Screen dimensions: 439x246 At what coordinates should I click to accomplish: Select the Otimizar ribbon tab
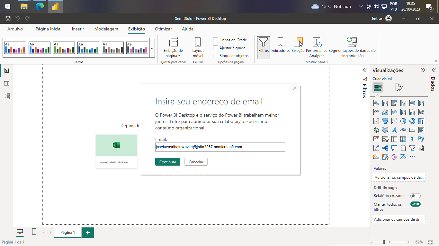pos(163,29)
